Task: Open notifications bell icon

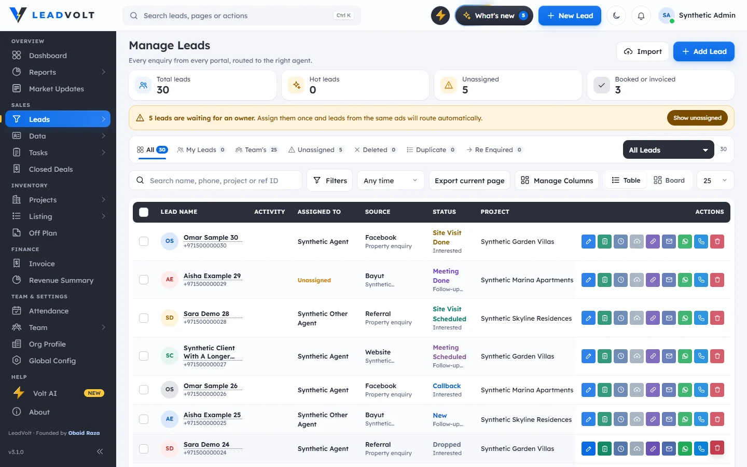Action: tap(641, 16)
